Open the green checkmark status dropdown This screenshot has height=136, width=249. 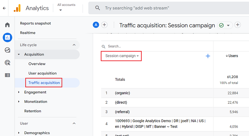224,25
